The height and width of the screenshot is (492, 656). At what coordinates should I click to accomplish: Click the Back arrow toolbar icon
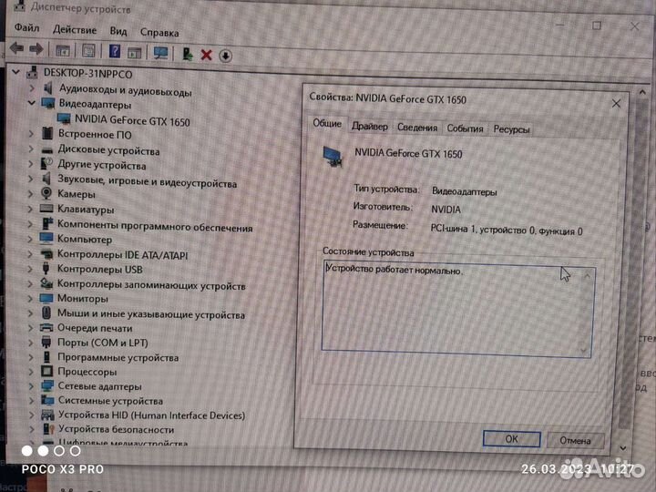coord(16,48)
